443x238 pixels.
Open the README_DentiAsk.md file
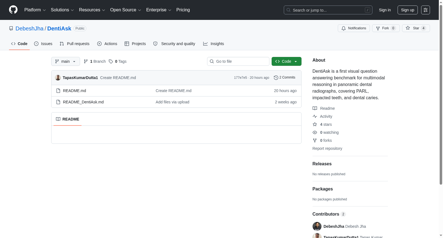tap(83, 102)
